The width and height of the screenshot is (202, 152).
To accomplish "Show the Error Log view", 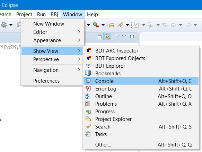I will (141, 89).
